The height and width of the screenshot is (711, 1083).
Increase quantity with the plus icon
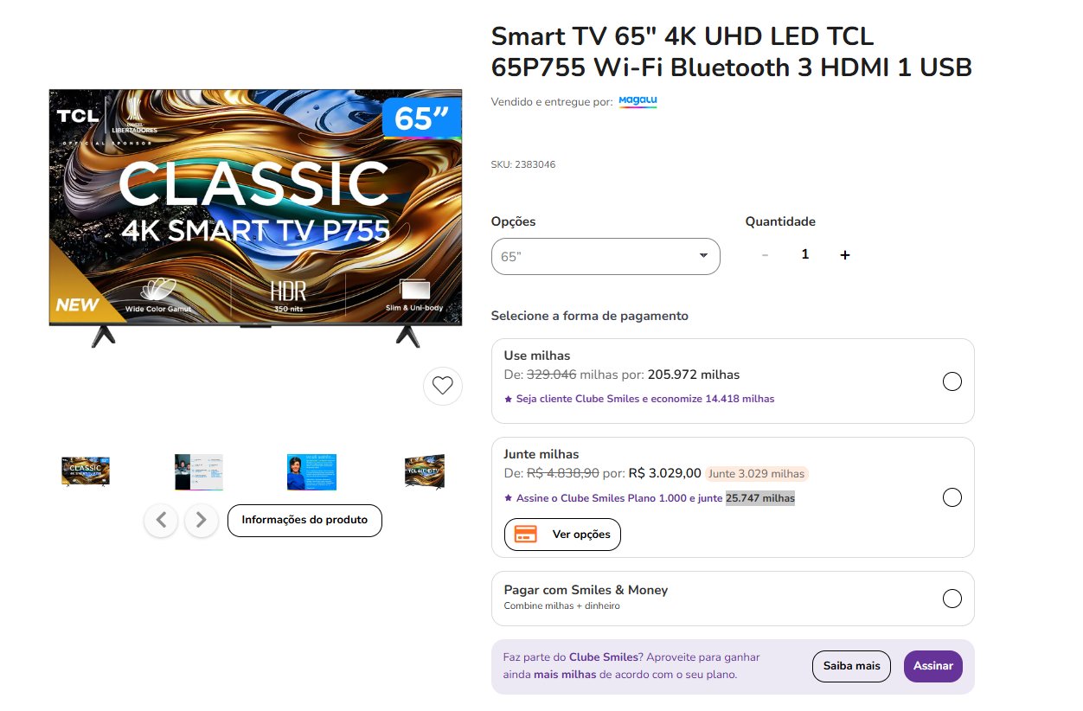pyautogui.click(x=845, y=254)
